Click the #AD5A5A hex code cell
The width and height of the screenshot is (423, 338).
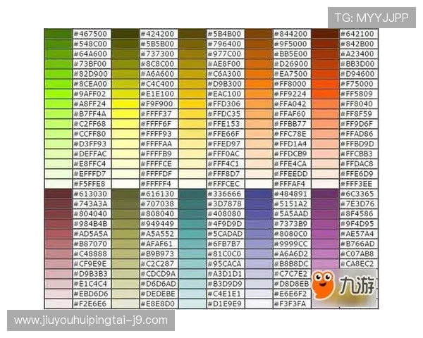pos(92,234)
